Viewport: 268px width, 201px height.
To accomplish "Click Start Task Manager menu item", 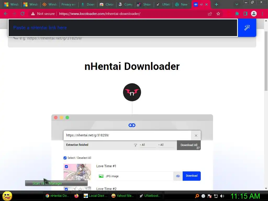I will (x=56, y=183).
